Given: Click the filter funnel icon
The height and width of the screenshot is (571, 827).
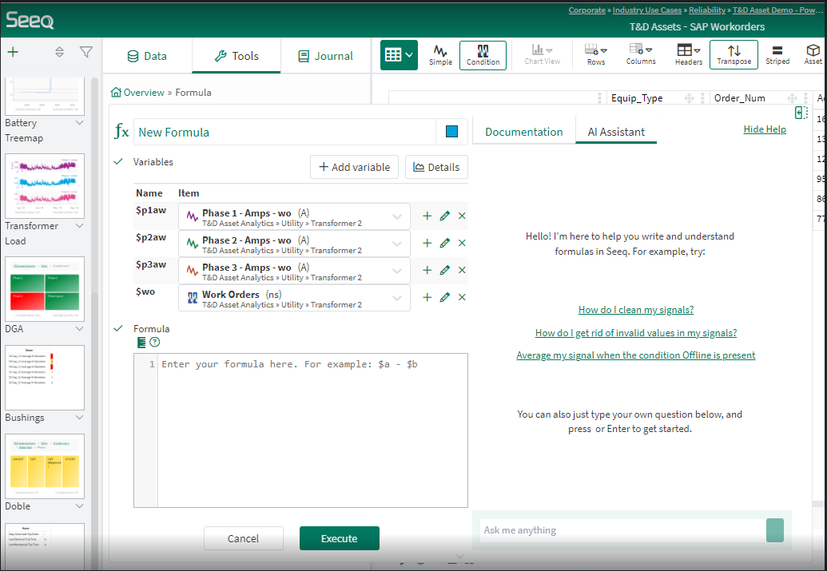Looking at the screenshot, I should [86, 50].
